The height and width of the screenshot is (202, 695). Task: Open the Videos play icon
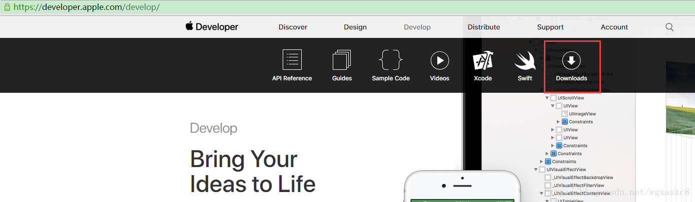[440, 60]
